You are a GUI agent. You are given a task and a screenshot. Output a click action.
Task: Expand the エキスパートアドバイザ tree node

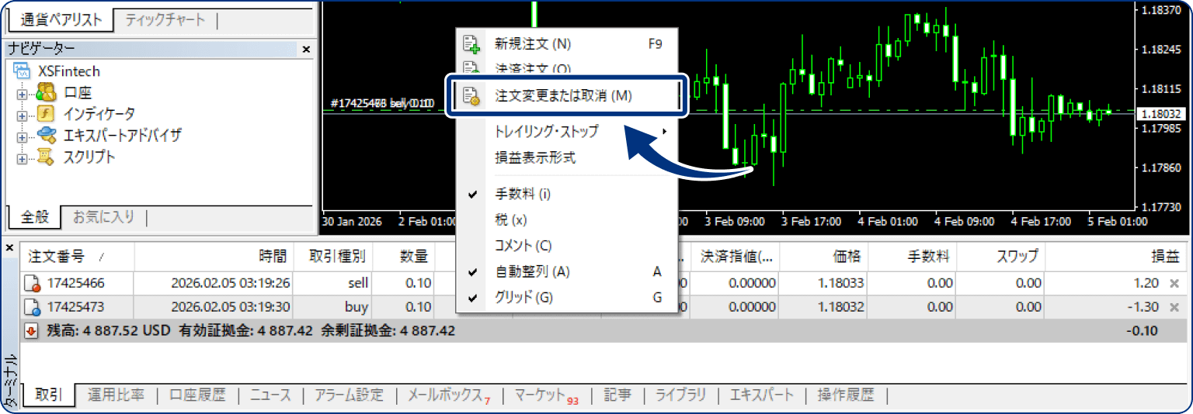pos(21,136)
